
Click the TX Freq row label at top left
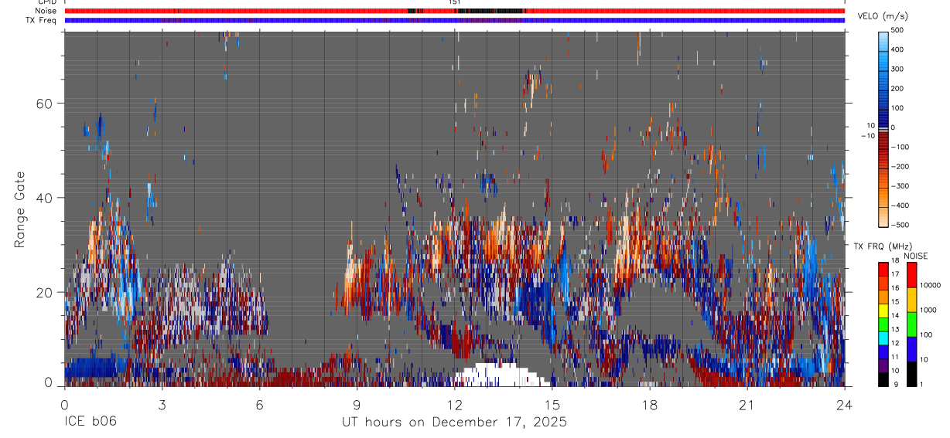41,20
